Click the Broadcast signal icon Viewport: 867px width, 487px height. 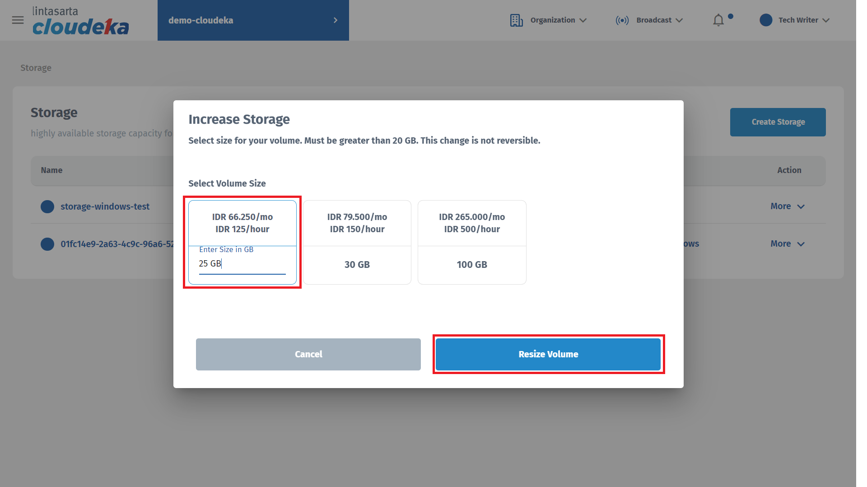point(622,20)
